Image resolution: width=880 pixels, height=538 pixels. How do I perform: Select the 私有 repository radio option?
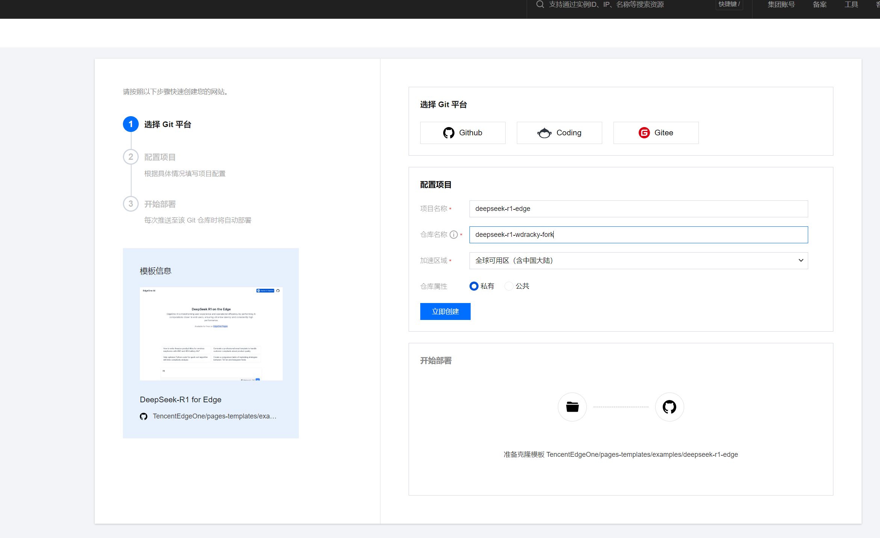(474, 286)
